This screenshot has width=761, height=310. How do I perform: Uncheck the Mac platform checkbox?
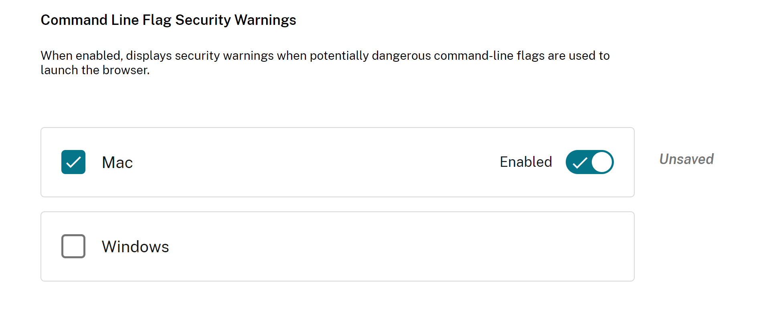pos(73,162)
